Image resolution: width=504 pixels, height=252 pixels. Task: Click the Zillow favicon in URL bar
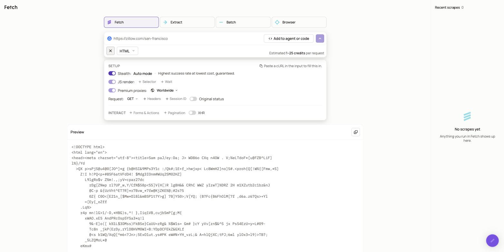[x=110, y=39]
